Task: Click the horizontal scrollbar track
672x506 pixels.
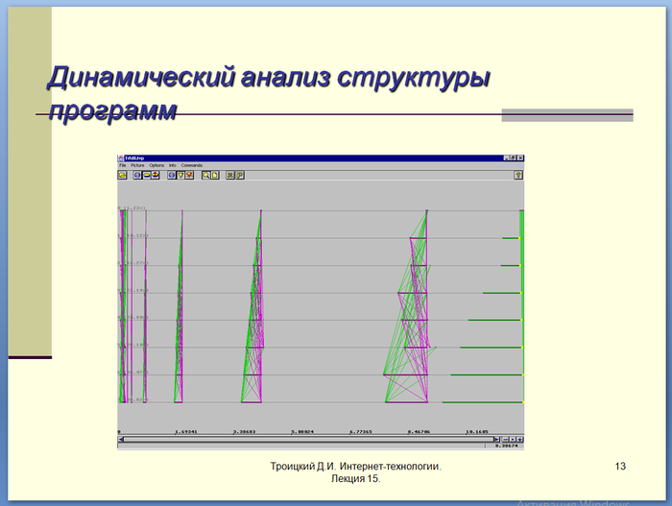Action: [308, 439]
